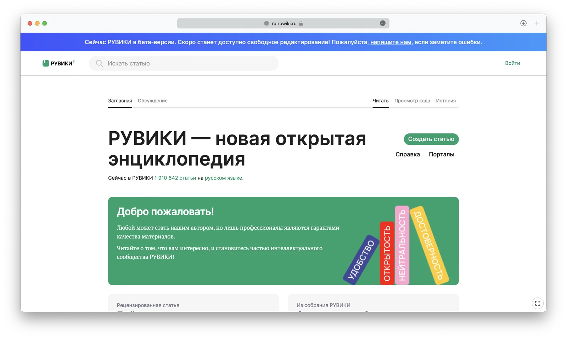567x339 pixels.
Task: Open the напишите нам link in banner
Action: pyautogui.click(x=391, y=42)
